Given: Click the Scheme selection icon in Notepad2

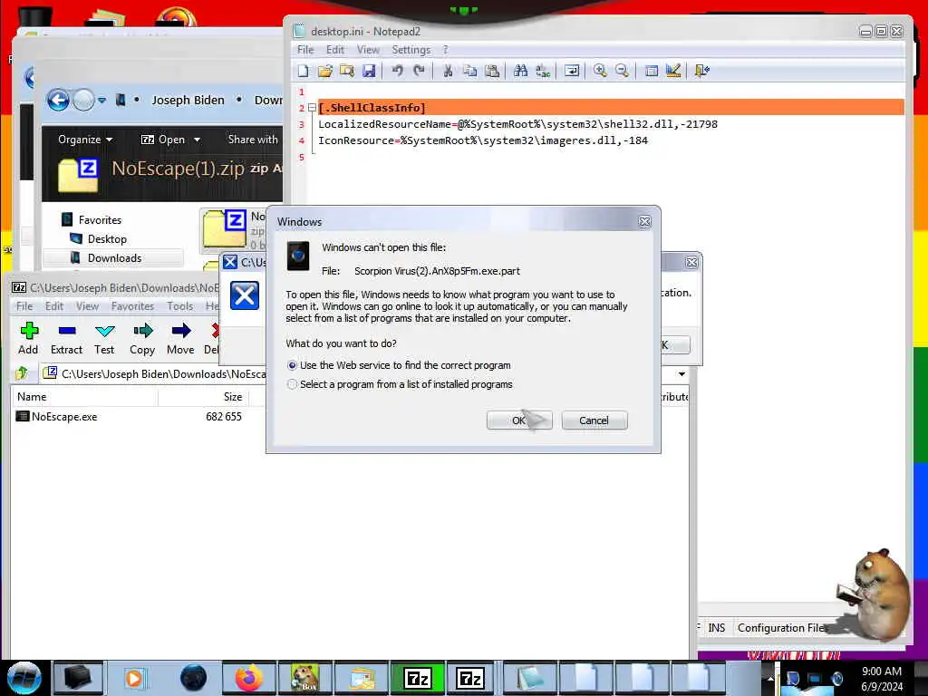Looking at the screenshot, I should click(652, 71).
